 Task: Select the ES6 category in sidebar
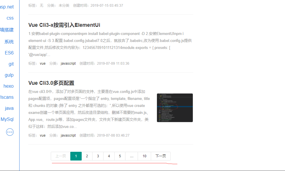9,53
